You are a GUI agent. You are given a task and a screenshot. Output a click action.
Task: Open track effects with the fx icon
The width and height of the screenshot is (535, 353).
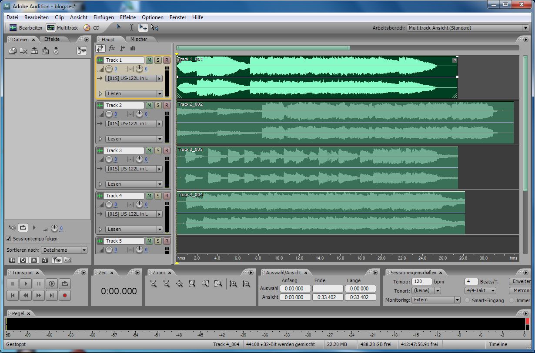111,48
